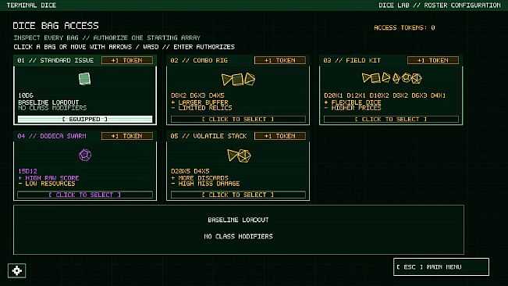Select the Field Kit bag via Click To Select

point(391,119)
